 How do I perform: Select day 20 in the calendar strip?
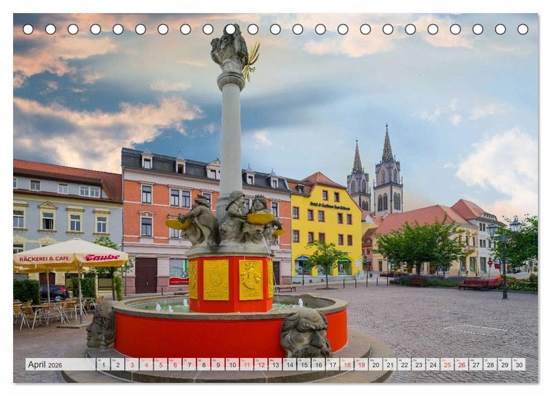(375, 364)
